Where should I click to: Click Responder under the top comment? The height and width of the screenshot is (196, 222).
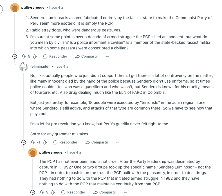pos(55,56)
